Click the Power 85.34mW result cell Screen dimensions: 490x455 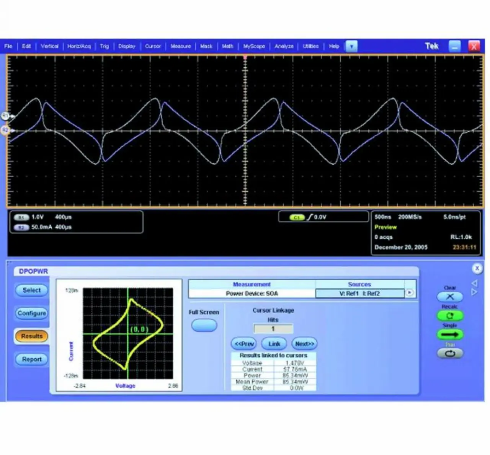(x=295, y=375)
